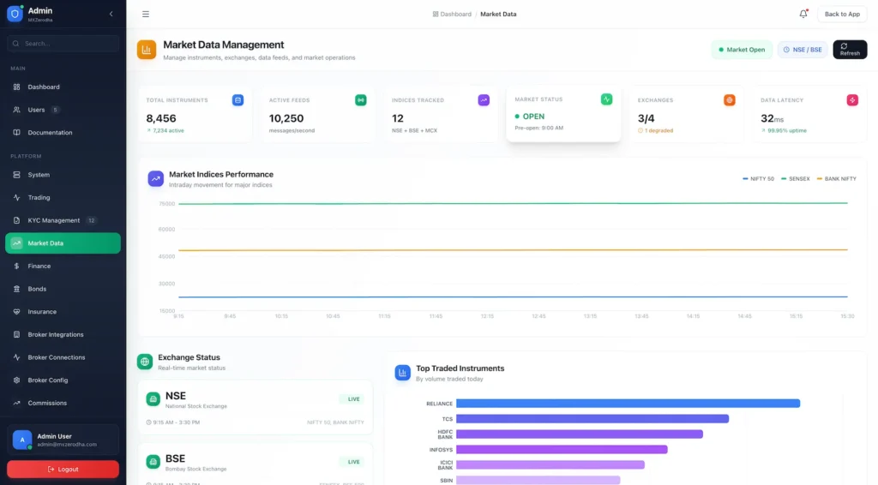Click the Back to App button
Screen dimensions: 878x485
click(x=842, y=14)
